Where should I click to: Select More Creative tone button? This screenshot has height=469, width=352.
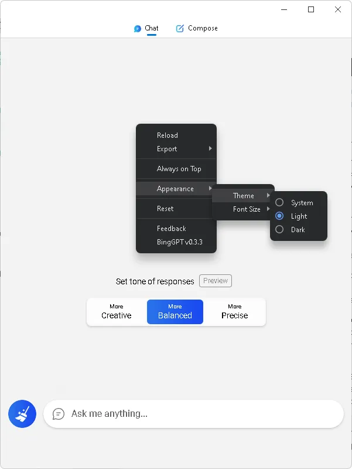[x=117, y=312]
